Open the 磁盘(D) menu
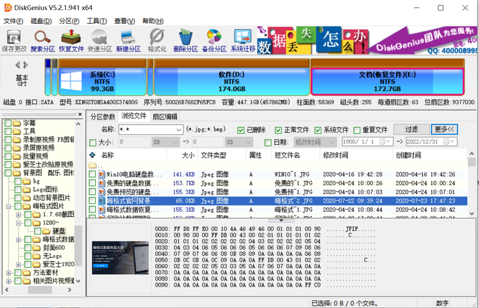This screenshot has width=479, height=308. [x=41, y=21]
